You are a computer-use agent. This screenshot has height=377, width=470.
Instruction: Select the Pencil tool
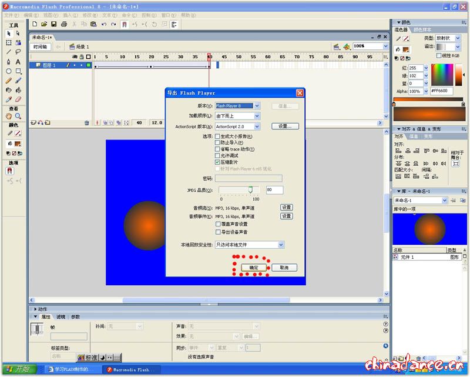(9, 81)
